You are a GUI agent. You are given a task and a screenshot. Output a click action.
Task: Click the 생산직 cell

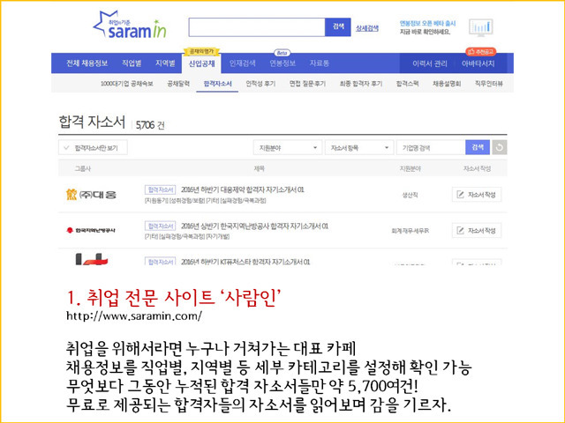pyautogui.click(x=410, y=195)
